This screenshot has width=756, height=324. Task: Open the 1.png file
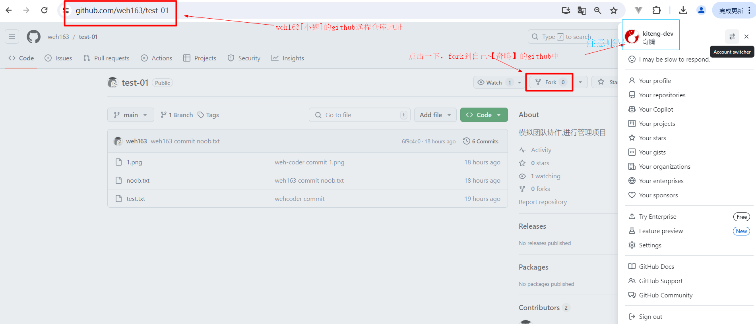(134, 162)
